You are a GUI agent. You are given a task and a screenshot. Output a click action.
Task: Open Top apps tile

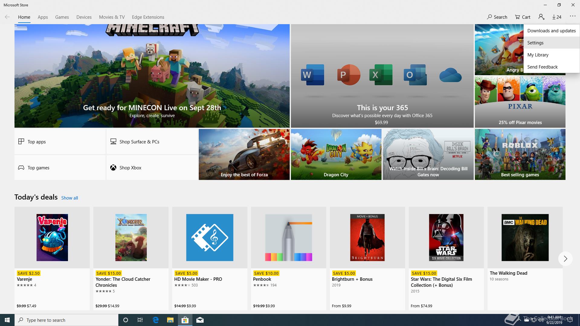point(60,142)
